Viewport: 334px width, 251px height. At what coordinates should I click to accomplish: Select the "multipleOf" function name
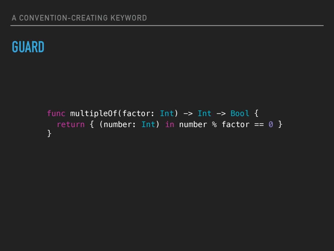(94, 113)
